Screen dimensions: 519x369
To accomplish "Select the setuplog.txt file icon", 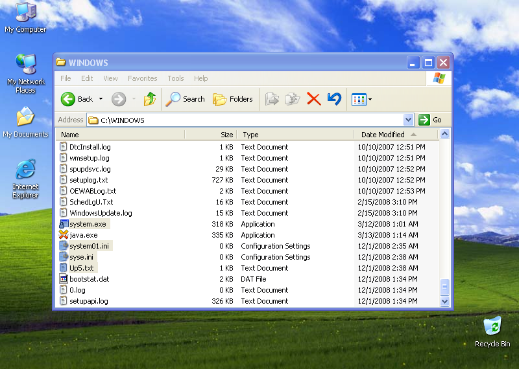I will pos(63,180).
